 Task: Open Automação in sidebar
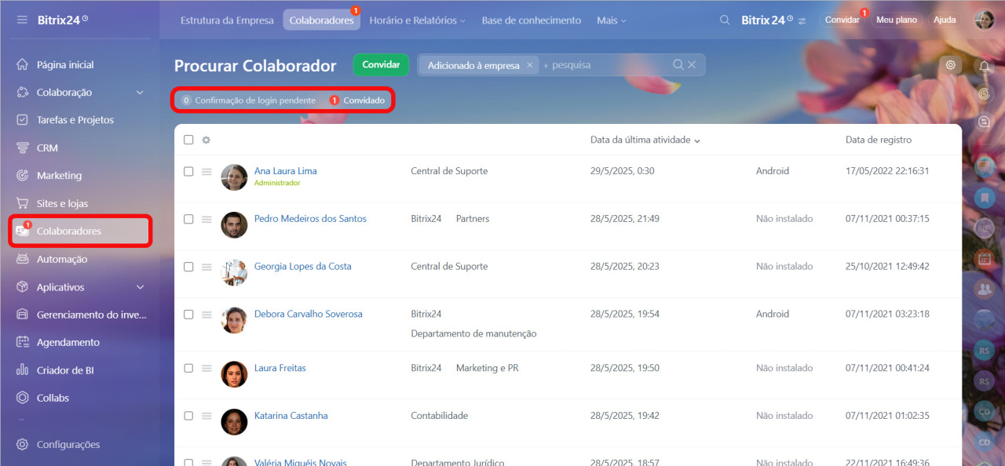62,259
